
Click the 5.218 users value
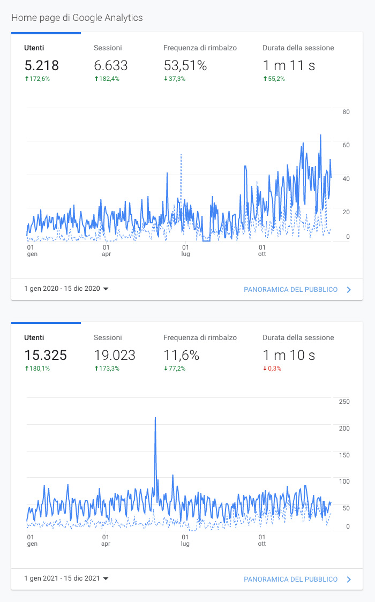41,66
